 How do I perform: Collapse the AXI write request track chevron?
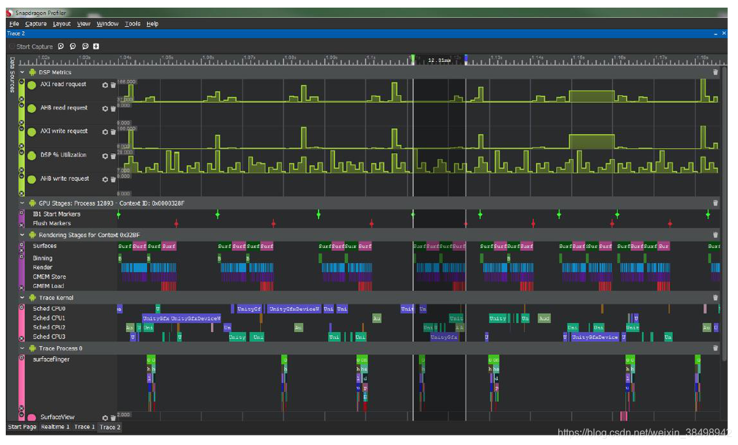21,129
